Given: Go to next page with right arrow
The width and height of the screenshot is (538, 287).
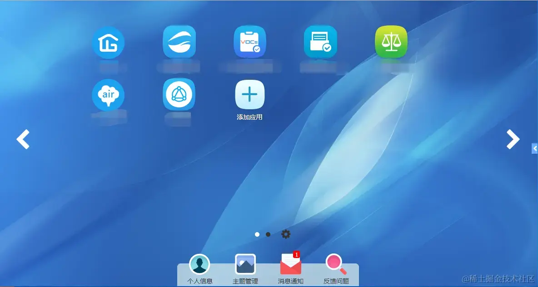Looking at the screenshot, I should [513, 139].
